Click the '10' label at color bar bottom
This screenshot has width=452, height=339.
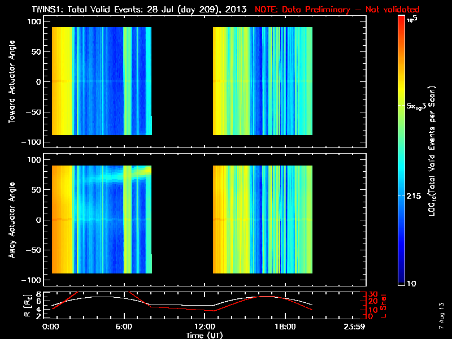tap(411, 284)
